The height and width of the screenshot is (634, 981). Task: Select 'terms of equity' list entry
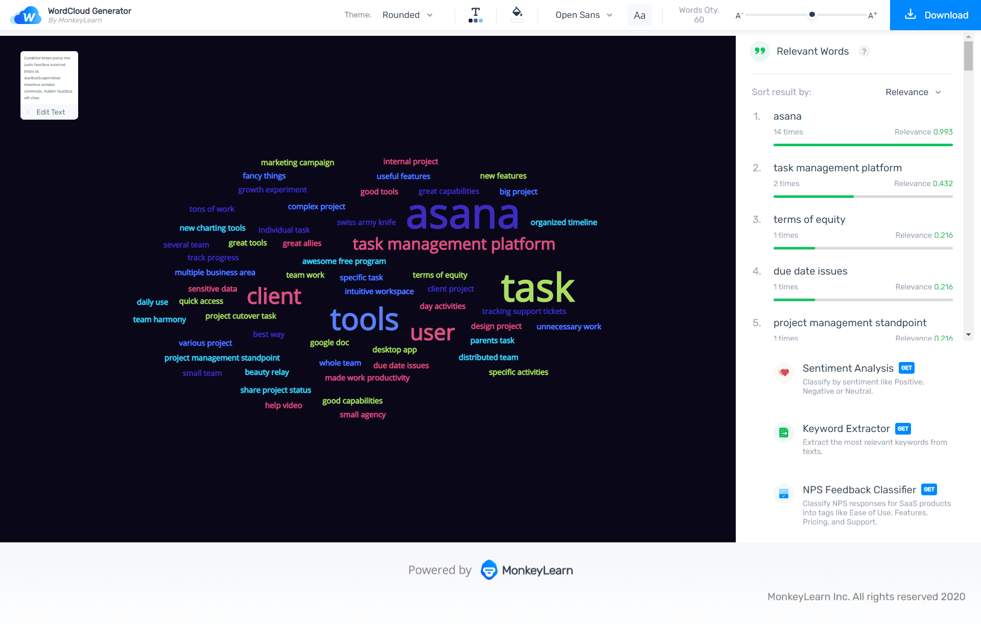click(x=809, y=219)
